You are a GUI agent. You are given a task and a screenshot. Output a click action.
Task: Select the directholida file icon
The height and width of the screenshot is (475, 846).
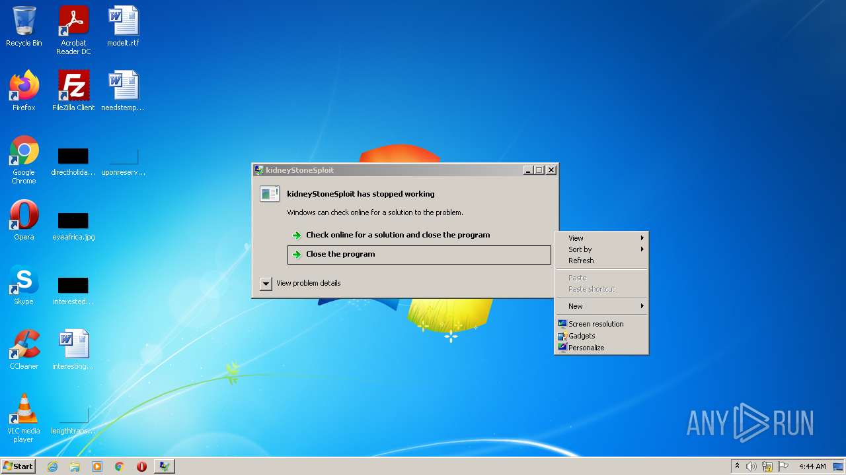click(73, 162)
